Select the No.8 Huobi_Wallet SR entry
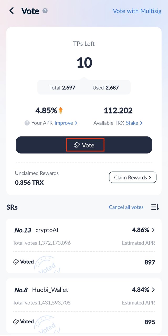The height and width of the screenshot is (336, 168). tap(84, 306)
